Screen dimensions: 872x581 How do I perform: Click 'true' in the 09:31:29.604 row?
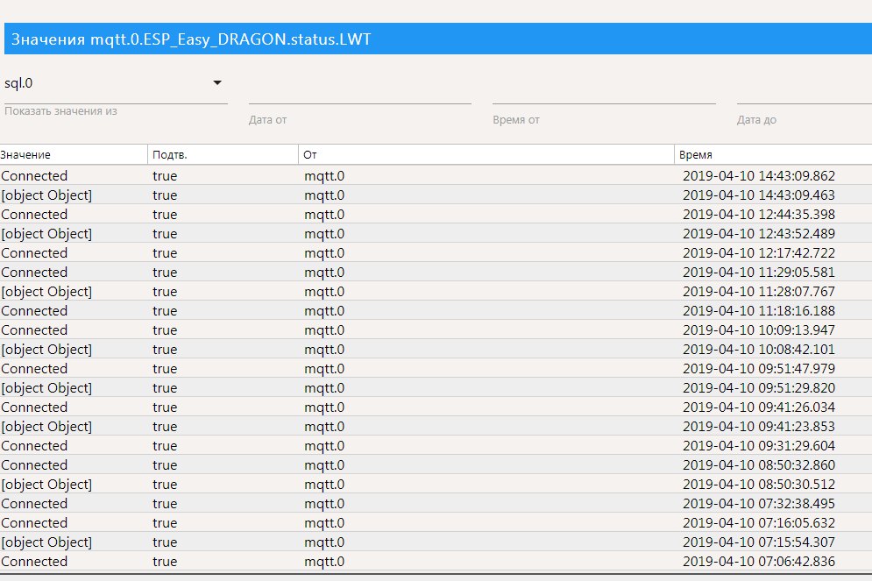click(165, 445)
